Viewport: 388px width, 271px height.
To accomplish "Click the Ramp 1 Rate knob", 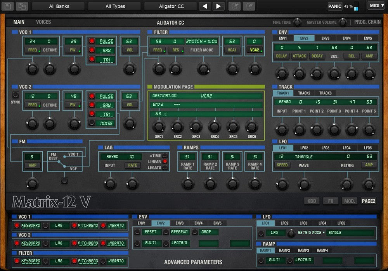I will (x=187, y=184).
